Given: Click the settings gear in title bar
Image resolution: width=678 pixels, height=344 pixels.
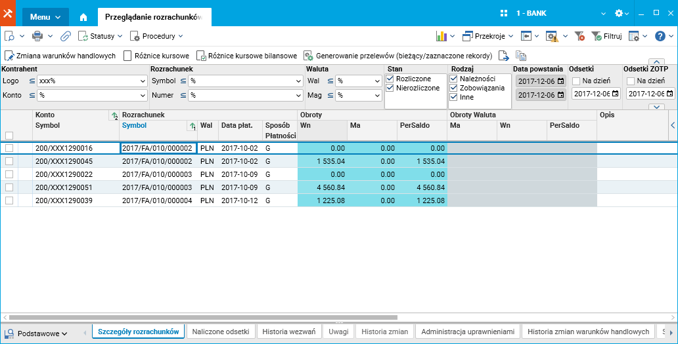Looking at the screenshot, I should [x=619, y=13].
